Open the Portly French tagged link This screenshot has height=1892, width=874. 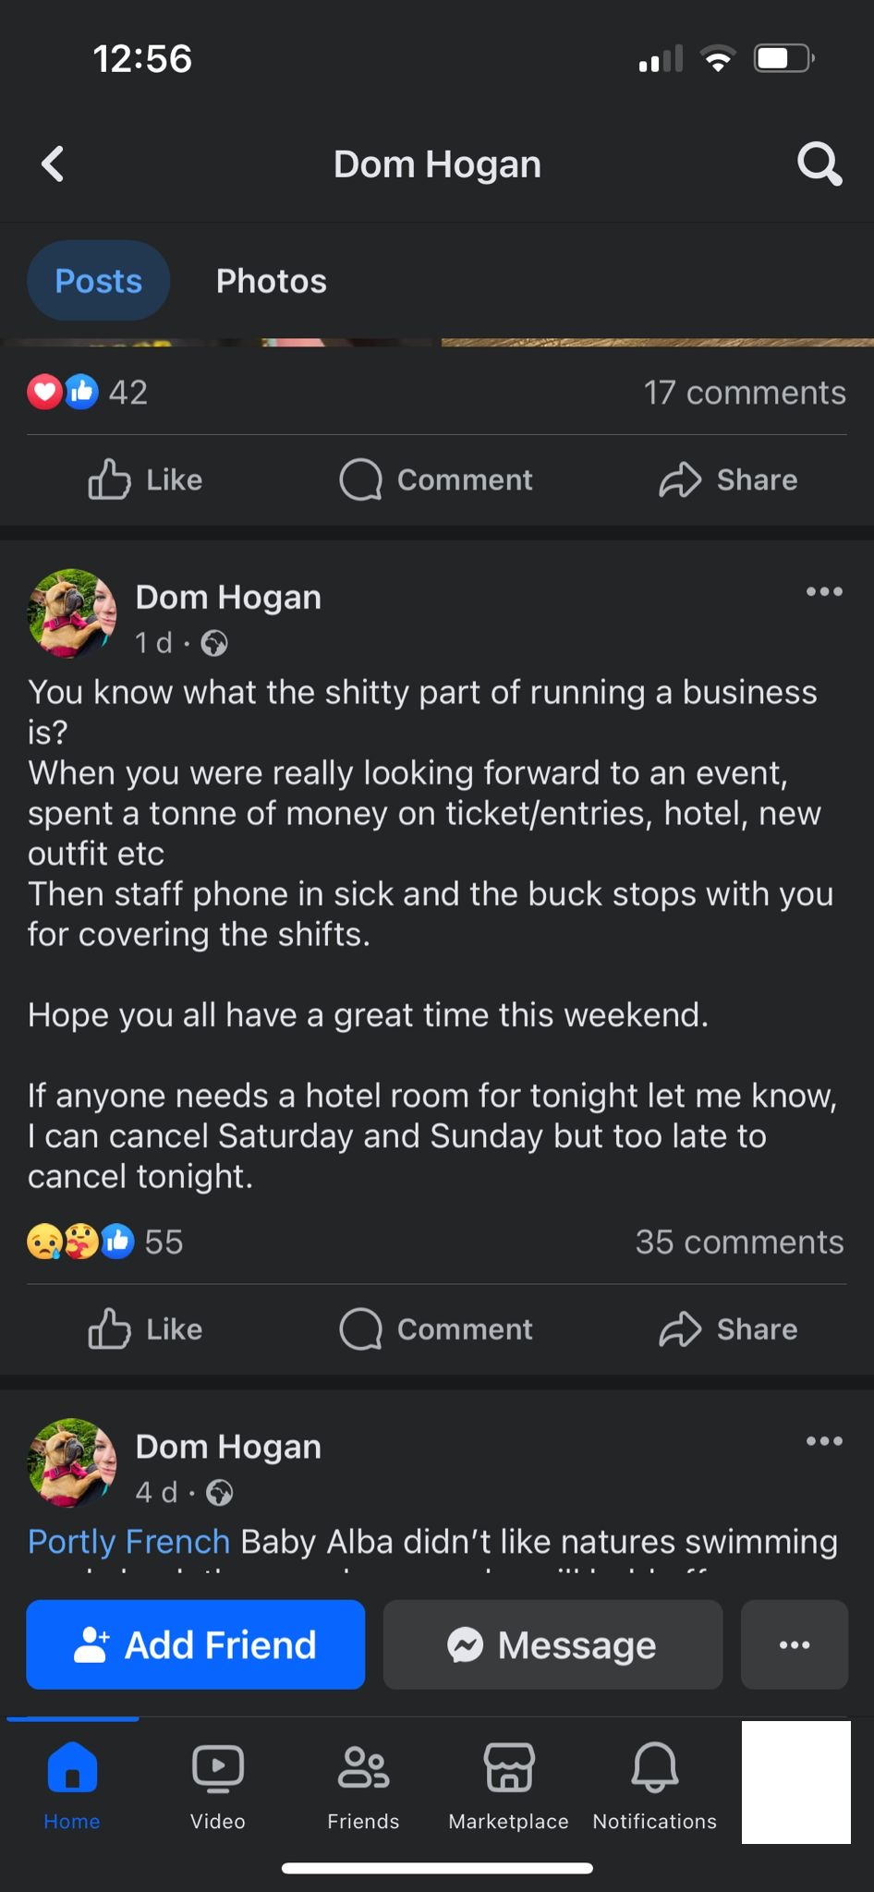coord(128,1542)
